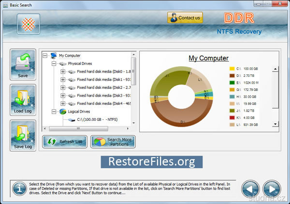Viewport: 290px width, 204px height.
Task: Select My Computer computer icon in tree
Action: tap(54, 56)
